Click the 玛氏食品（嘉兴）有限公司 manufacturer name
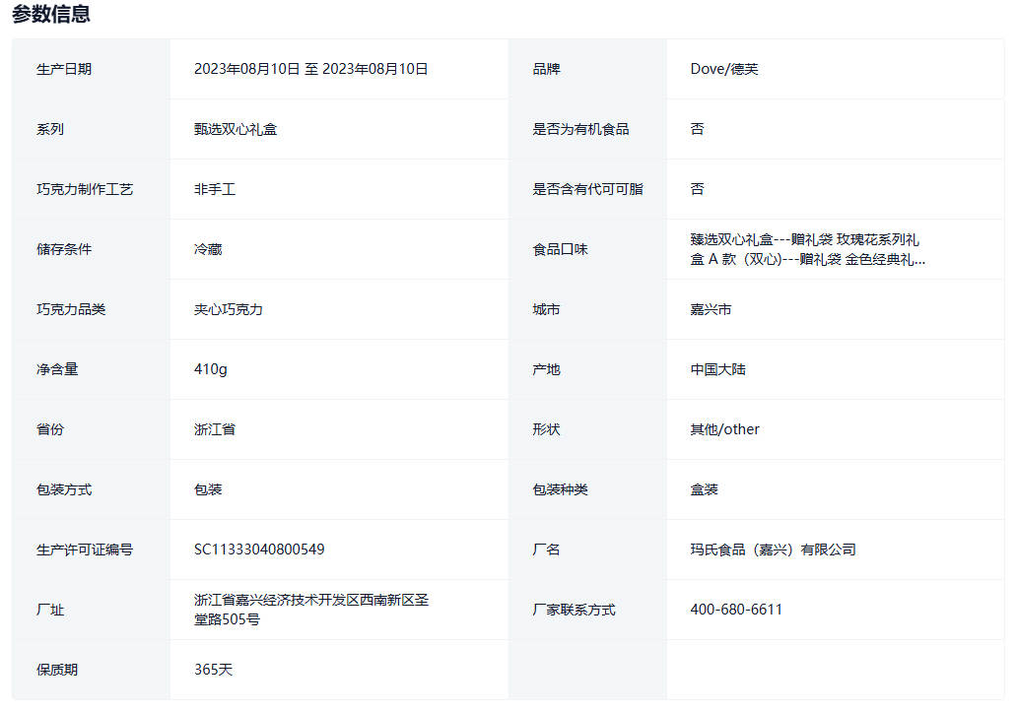The image size is (1017, 711). tap(773, 549)
